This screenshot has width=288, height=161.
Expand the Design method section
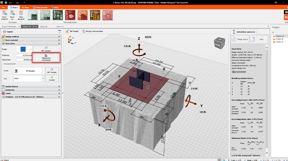31,36
